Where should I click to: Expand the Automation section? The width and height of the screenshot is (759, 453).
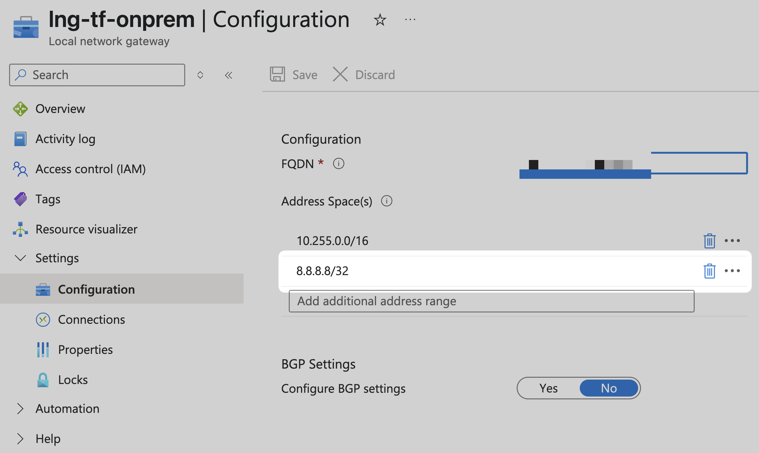pos(21,409)
